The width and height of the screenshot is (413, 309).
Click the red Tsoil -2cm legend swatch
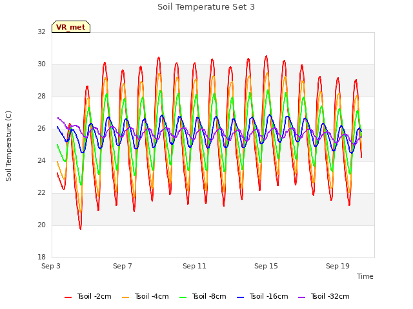tap(68, 297)
